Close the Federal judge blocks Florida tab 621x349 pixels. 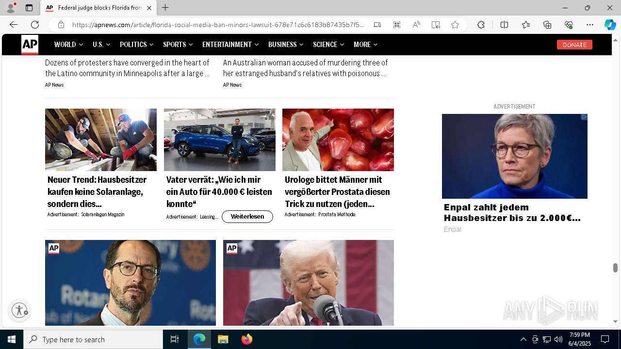pos(149,8)
